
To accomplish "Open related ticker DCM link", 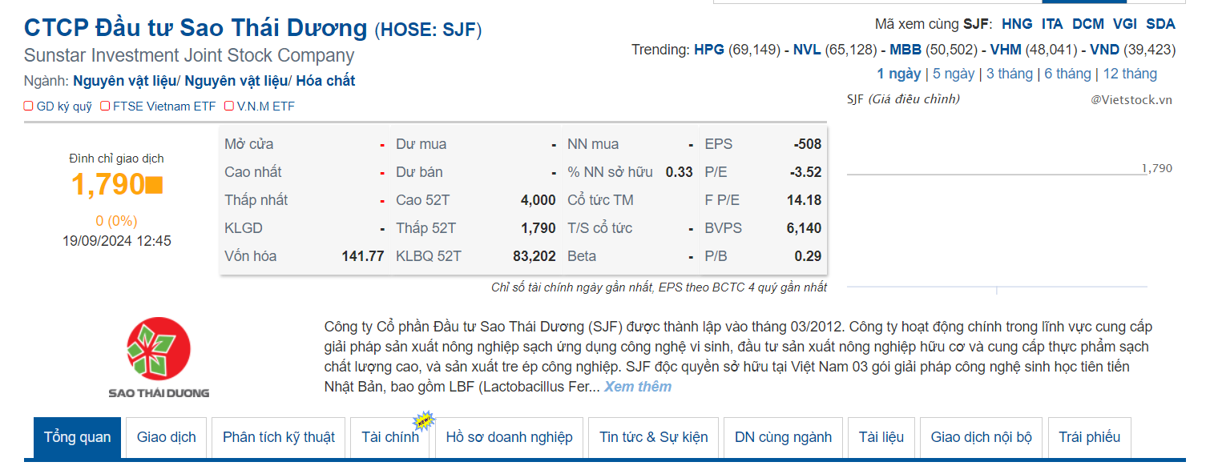I will [x=1087, y=24].
